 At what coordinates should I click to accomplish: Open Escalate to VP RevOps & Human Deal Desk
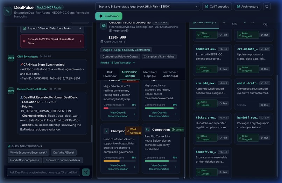[x=52, y=41]
